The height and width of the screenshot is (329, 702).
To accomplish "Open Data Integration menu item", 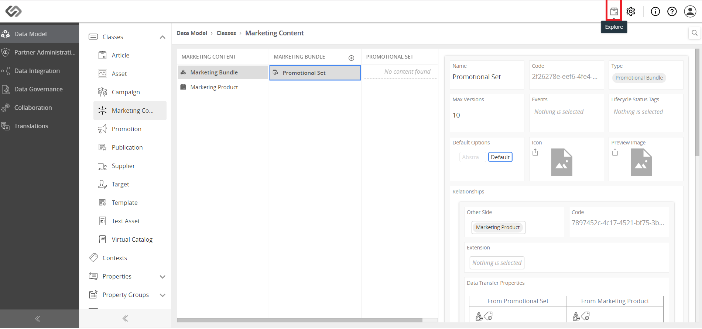I will click(x=40, y=71).
